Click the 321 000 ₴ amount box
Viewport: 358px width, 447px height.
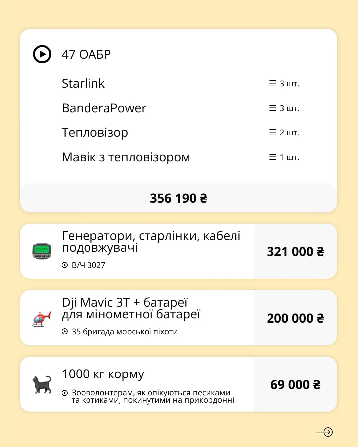click(295, 251)
